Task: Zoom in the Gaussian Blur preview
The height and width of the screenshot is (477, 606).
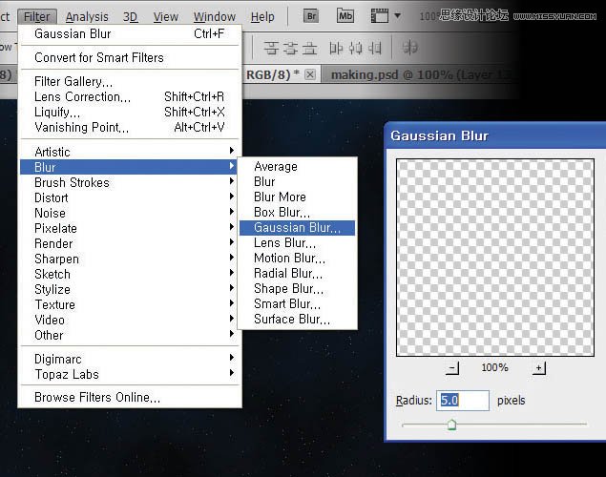Action: pyautogui.click(x=539, y=368)
